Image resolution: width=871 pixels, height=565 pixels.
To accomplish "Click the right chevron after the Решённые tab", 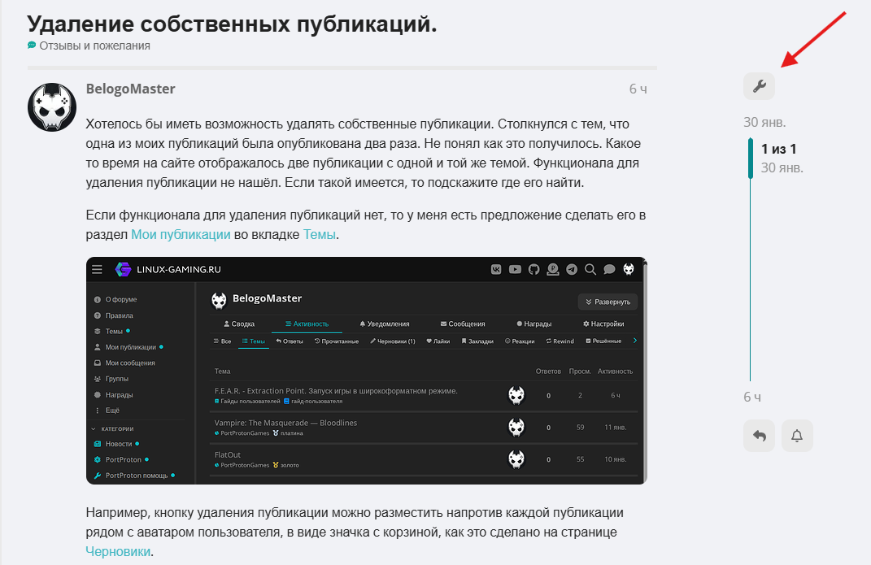I will tap(635, 341).
